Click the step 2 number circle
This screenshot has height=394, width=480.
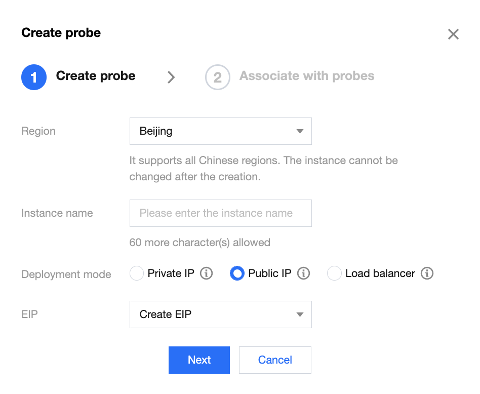pyautogui.click(x=217, y=77)
